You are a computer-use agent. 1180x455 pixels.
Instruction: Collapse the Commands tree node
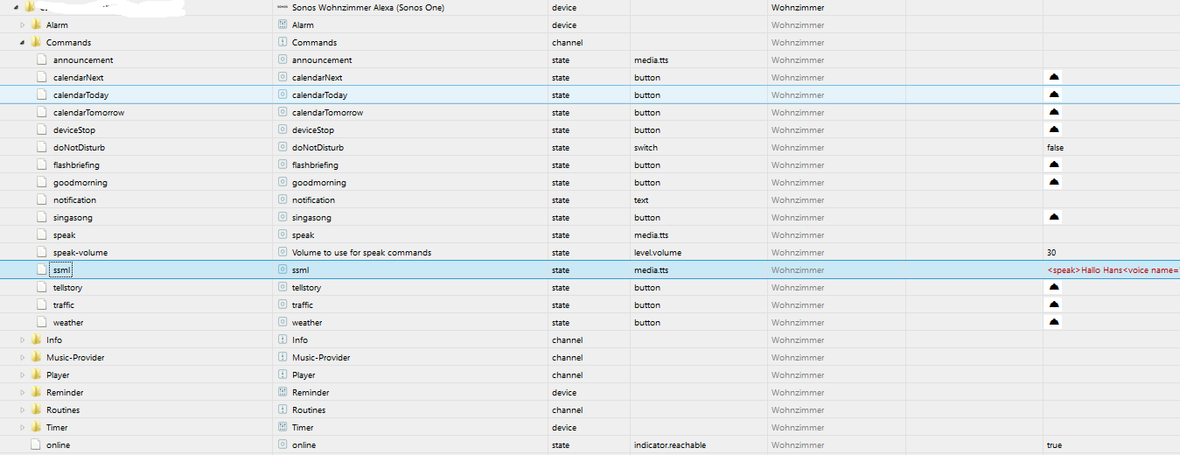tap(23, 42)
